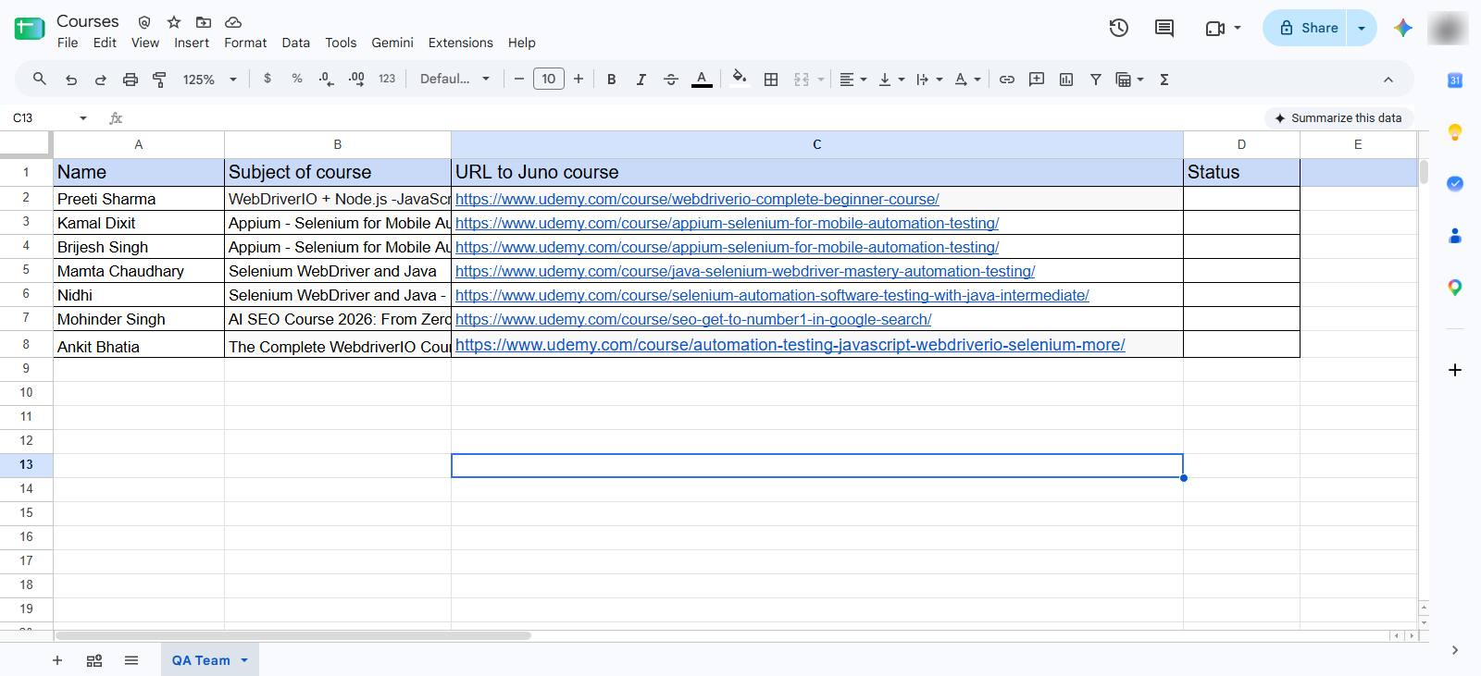Activate the paint format tool
1481x676 pixels.
159,80
